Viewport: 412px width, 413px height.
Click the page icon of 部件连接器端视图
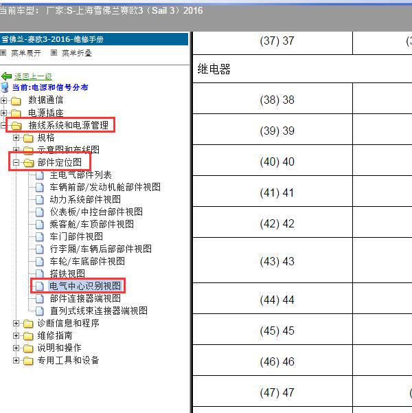pos(40,299)
